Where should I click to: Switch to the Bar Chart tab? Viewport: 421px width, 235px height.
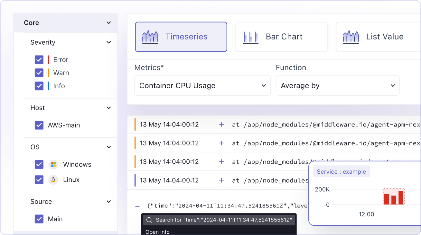(x=281, y=37)
